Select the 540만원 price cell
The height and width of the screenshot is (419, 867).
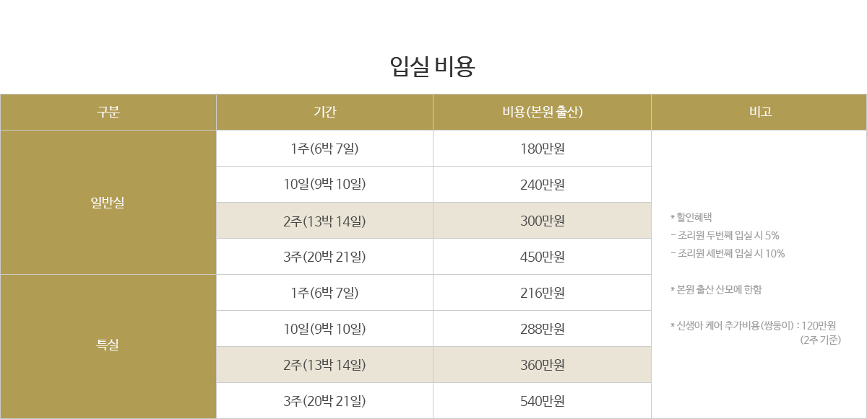pos(542,401)
